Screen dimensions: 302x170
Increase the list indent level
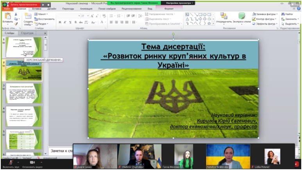pos(133,16)
